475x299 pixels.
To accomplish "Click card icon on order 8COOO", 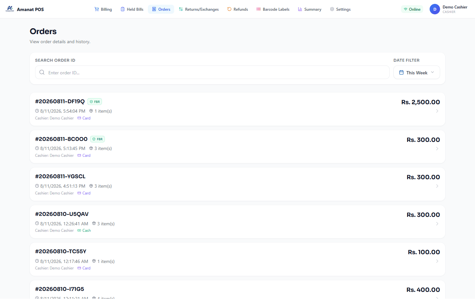I will point(79,155).
